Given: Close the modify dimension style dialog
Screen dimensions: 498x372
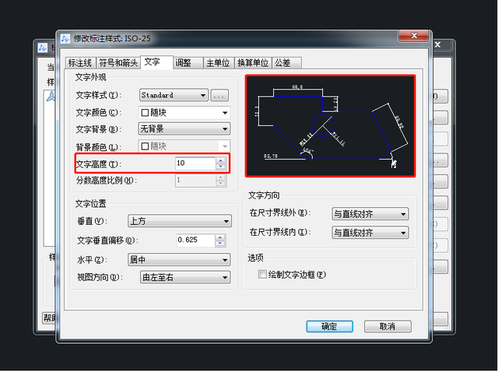Looking at the screenshot, I should tap(413, 36).
